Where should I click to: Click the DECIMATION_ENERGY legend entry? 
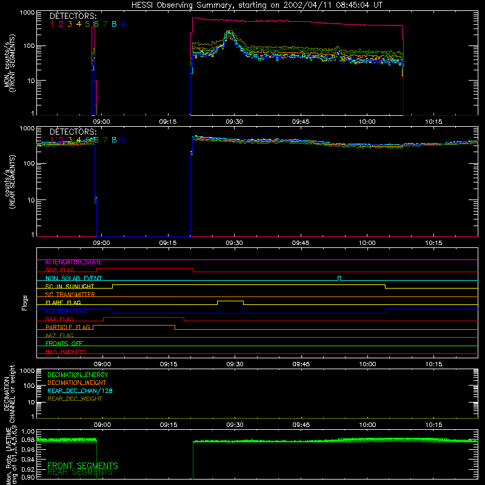click(x=78, y=375)
